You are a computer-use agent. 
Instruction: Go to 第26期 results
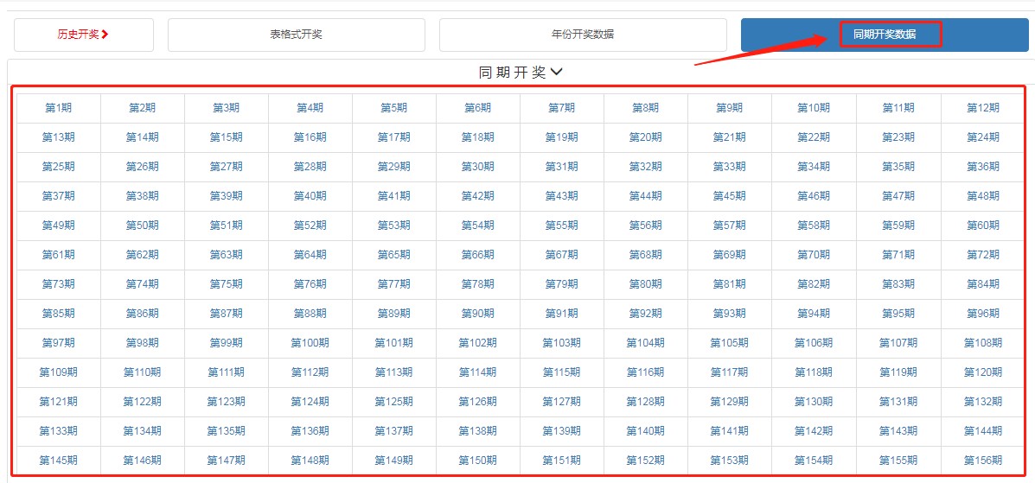click(x=143, y=167)
